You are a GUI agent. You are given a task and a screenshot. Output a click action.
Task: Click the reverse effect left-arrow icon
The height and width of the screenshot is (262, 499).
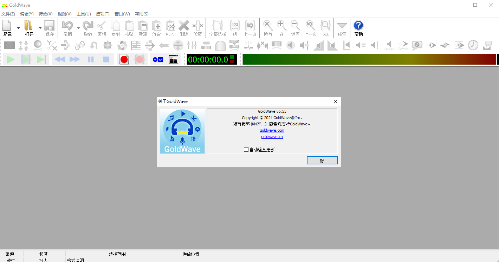click(x=164, y=45)
